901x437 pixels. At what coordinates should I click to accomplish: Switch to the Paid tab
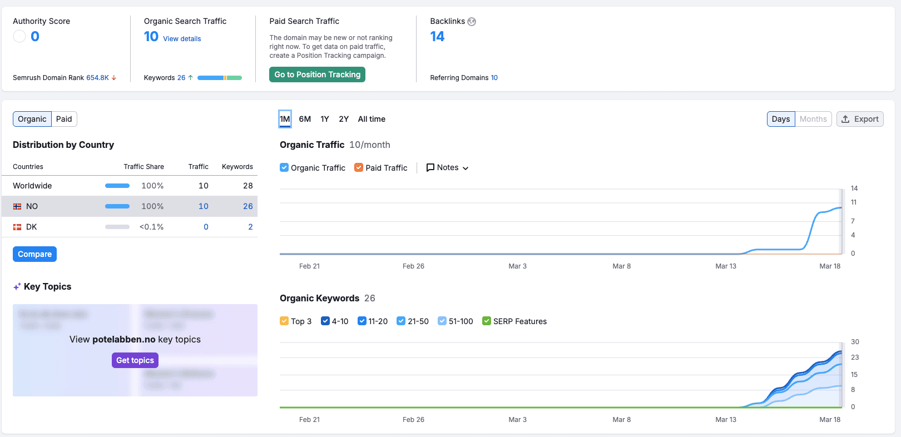click(64, 119)
